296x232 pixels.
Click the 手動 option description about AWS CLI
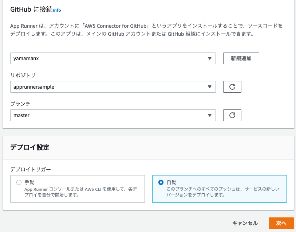81,192
